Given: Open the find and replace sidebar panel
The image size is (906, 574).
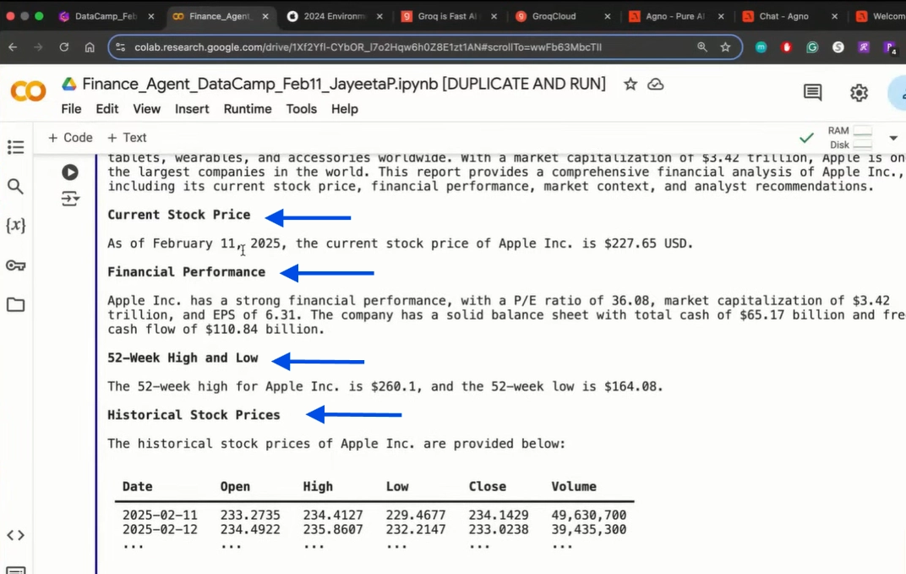Looking at the screenshot, I should point(15,186).
